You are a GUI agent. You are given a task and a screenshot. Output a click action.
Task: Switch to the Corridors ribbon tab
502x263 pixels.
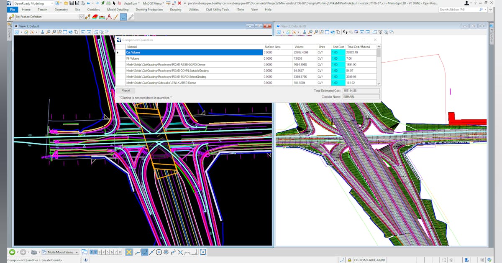pyautogui.click(x=93, y=9)
